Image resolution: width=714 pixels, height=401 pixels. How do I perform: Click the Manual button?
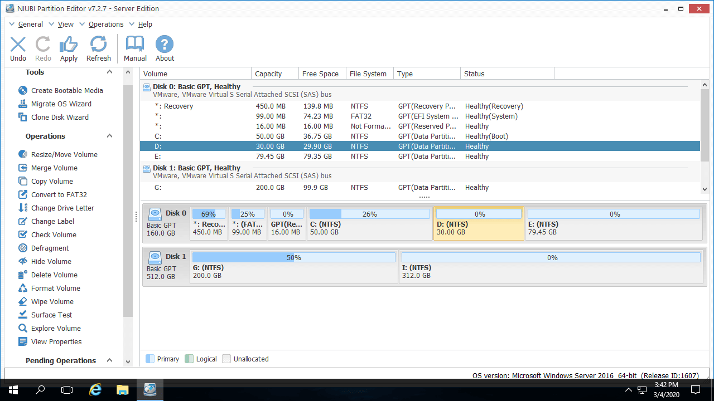pyautogui.click(x=134, y=48)
